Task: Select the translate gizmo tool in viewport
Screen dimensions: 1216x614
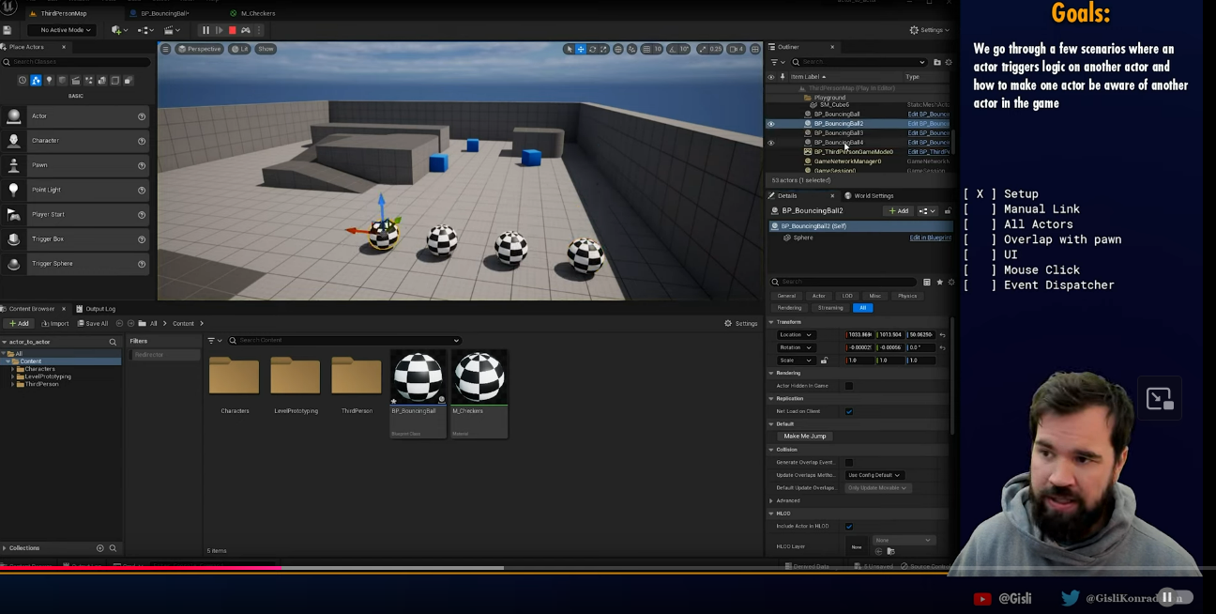Action: pos(581,49)
